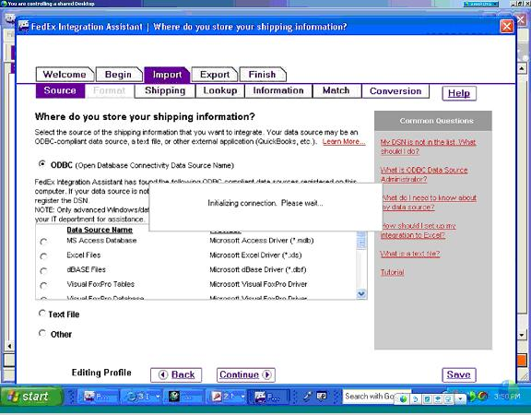Switch to the Export tab

point(215,75)
